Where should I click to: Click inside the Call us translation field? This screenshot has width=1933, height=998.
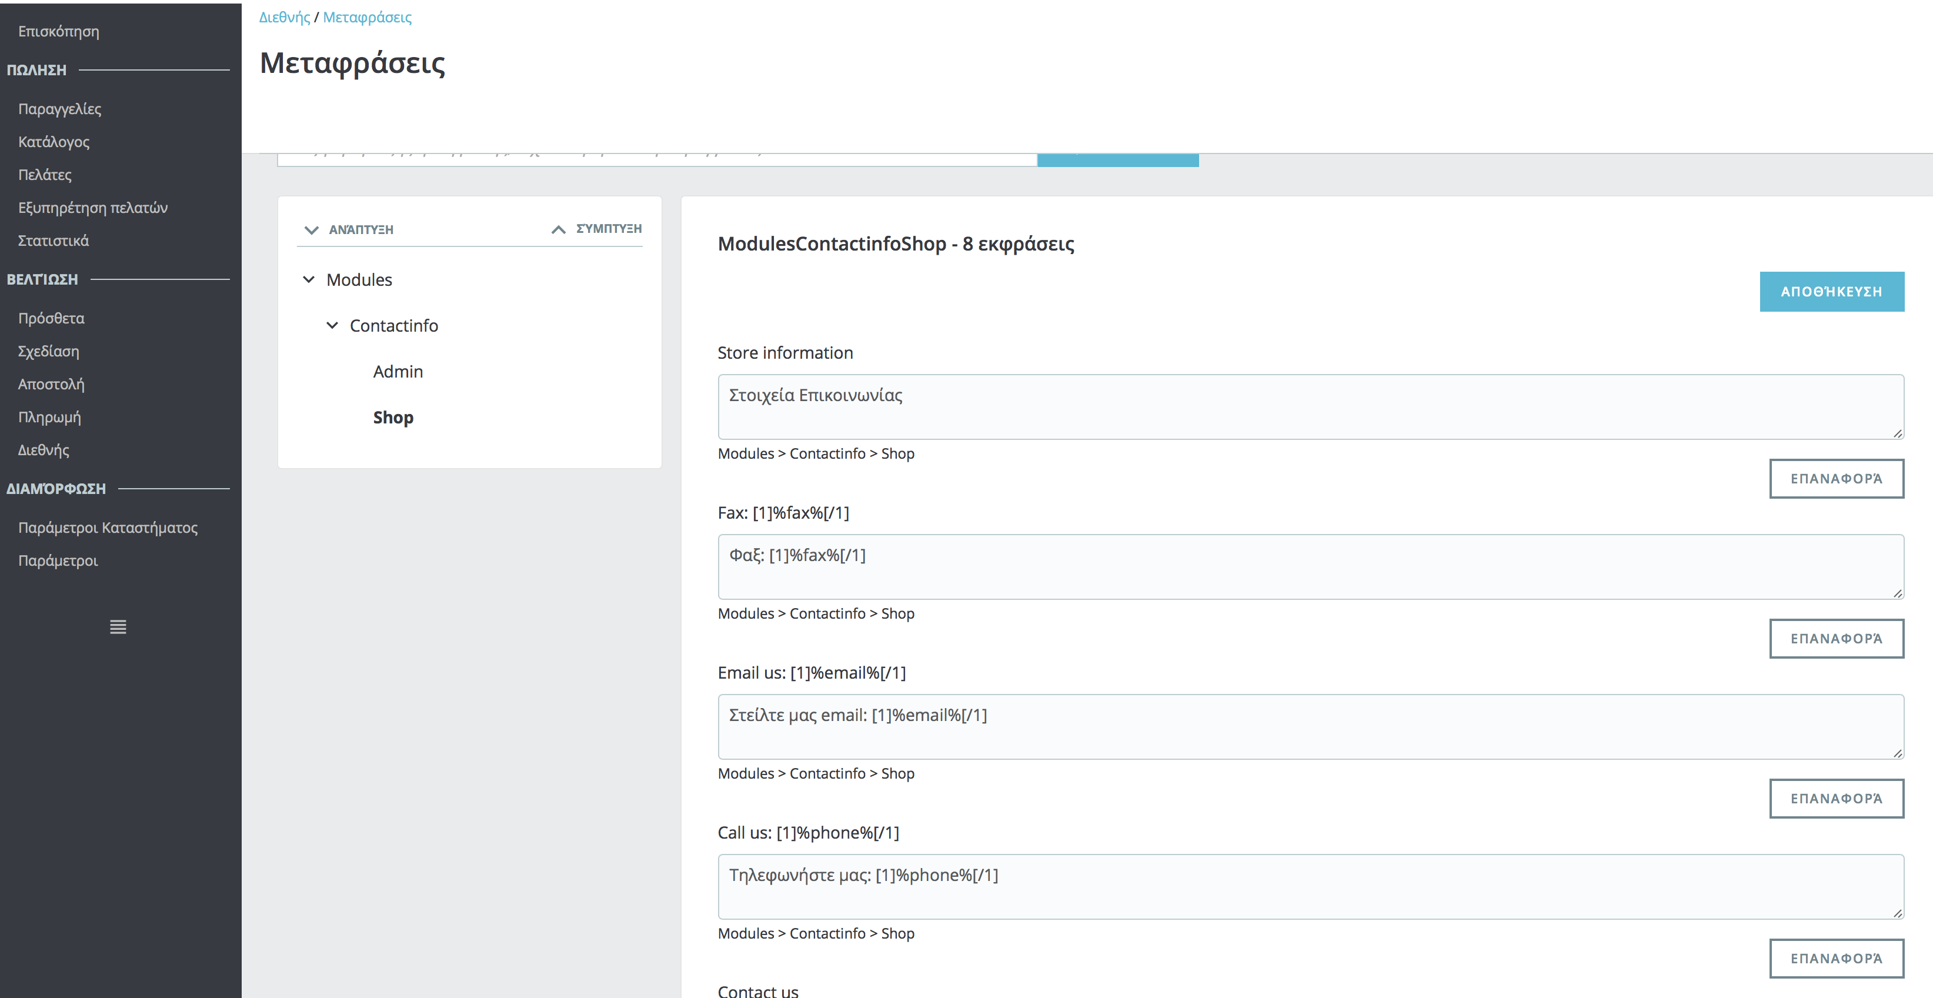(1310, 886)
